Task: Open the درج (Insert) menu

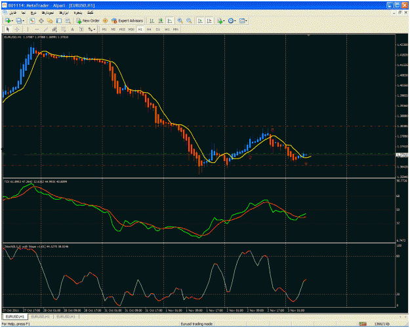Action: 33,12
